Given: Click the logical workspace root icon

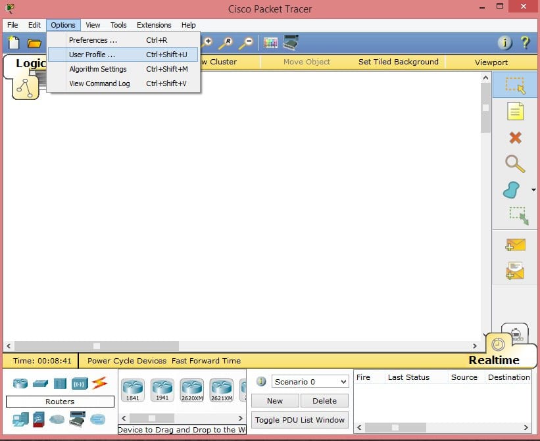Looking at the screenshot, I should pos(25,87).
